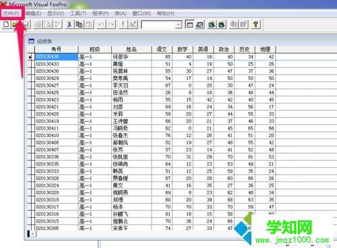Open the 工具(T) menu

point(78,13)
